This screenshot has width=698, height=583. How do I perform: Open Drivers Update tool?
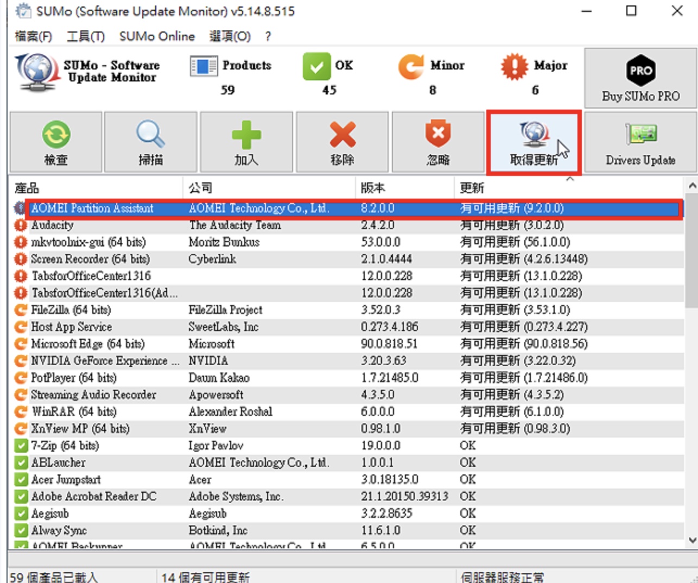(640, 142)
